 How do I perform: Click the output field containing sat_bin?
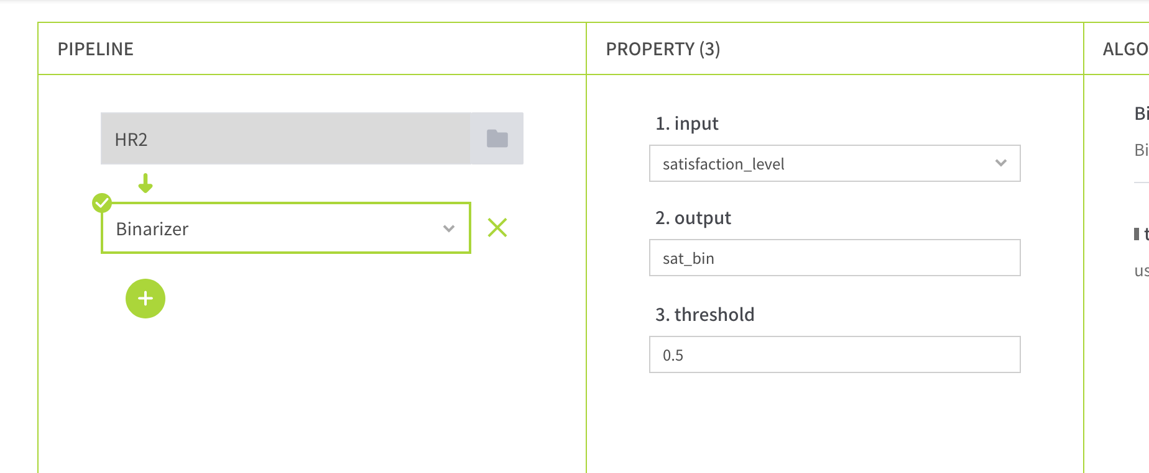point(834,258)
